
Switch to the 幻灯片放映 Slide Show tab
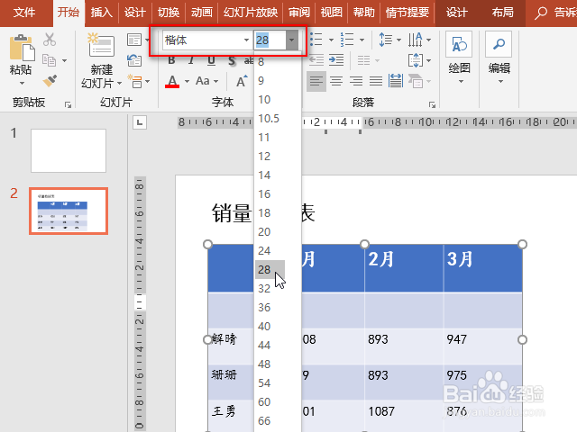pyautogui.click(x=251, y=13)
